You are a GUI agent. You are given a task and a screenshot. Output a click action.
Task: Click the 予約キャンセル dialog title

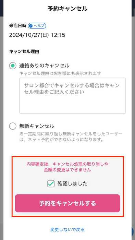[67, 9]
